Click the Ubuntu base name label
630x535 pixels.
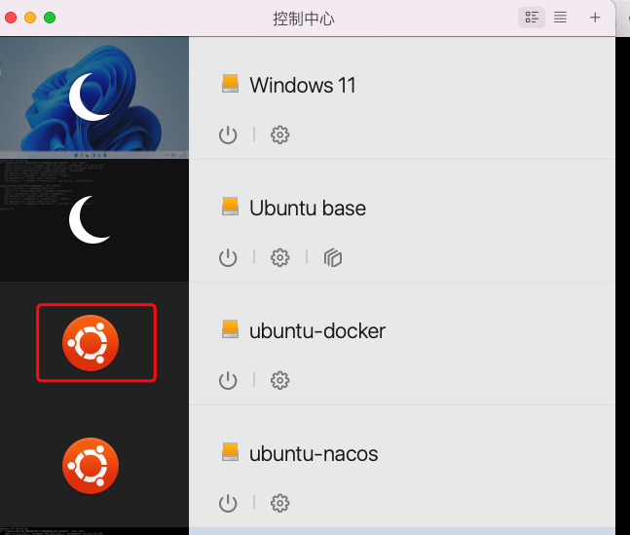point(308,208)
